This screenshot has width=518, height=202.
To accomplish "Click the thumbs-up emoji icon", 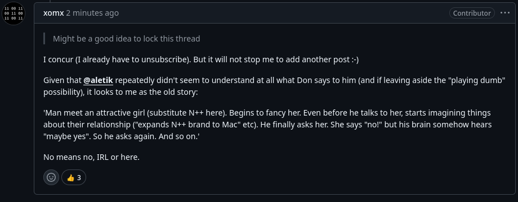I will [x=70, y=178].
